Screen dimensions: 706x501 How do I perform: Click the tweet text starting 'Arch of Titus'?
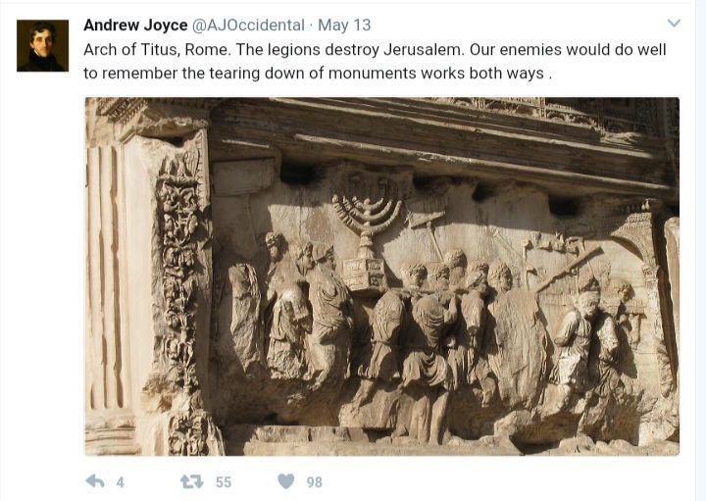click(375, 61)
